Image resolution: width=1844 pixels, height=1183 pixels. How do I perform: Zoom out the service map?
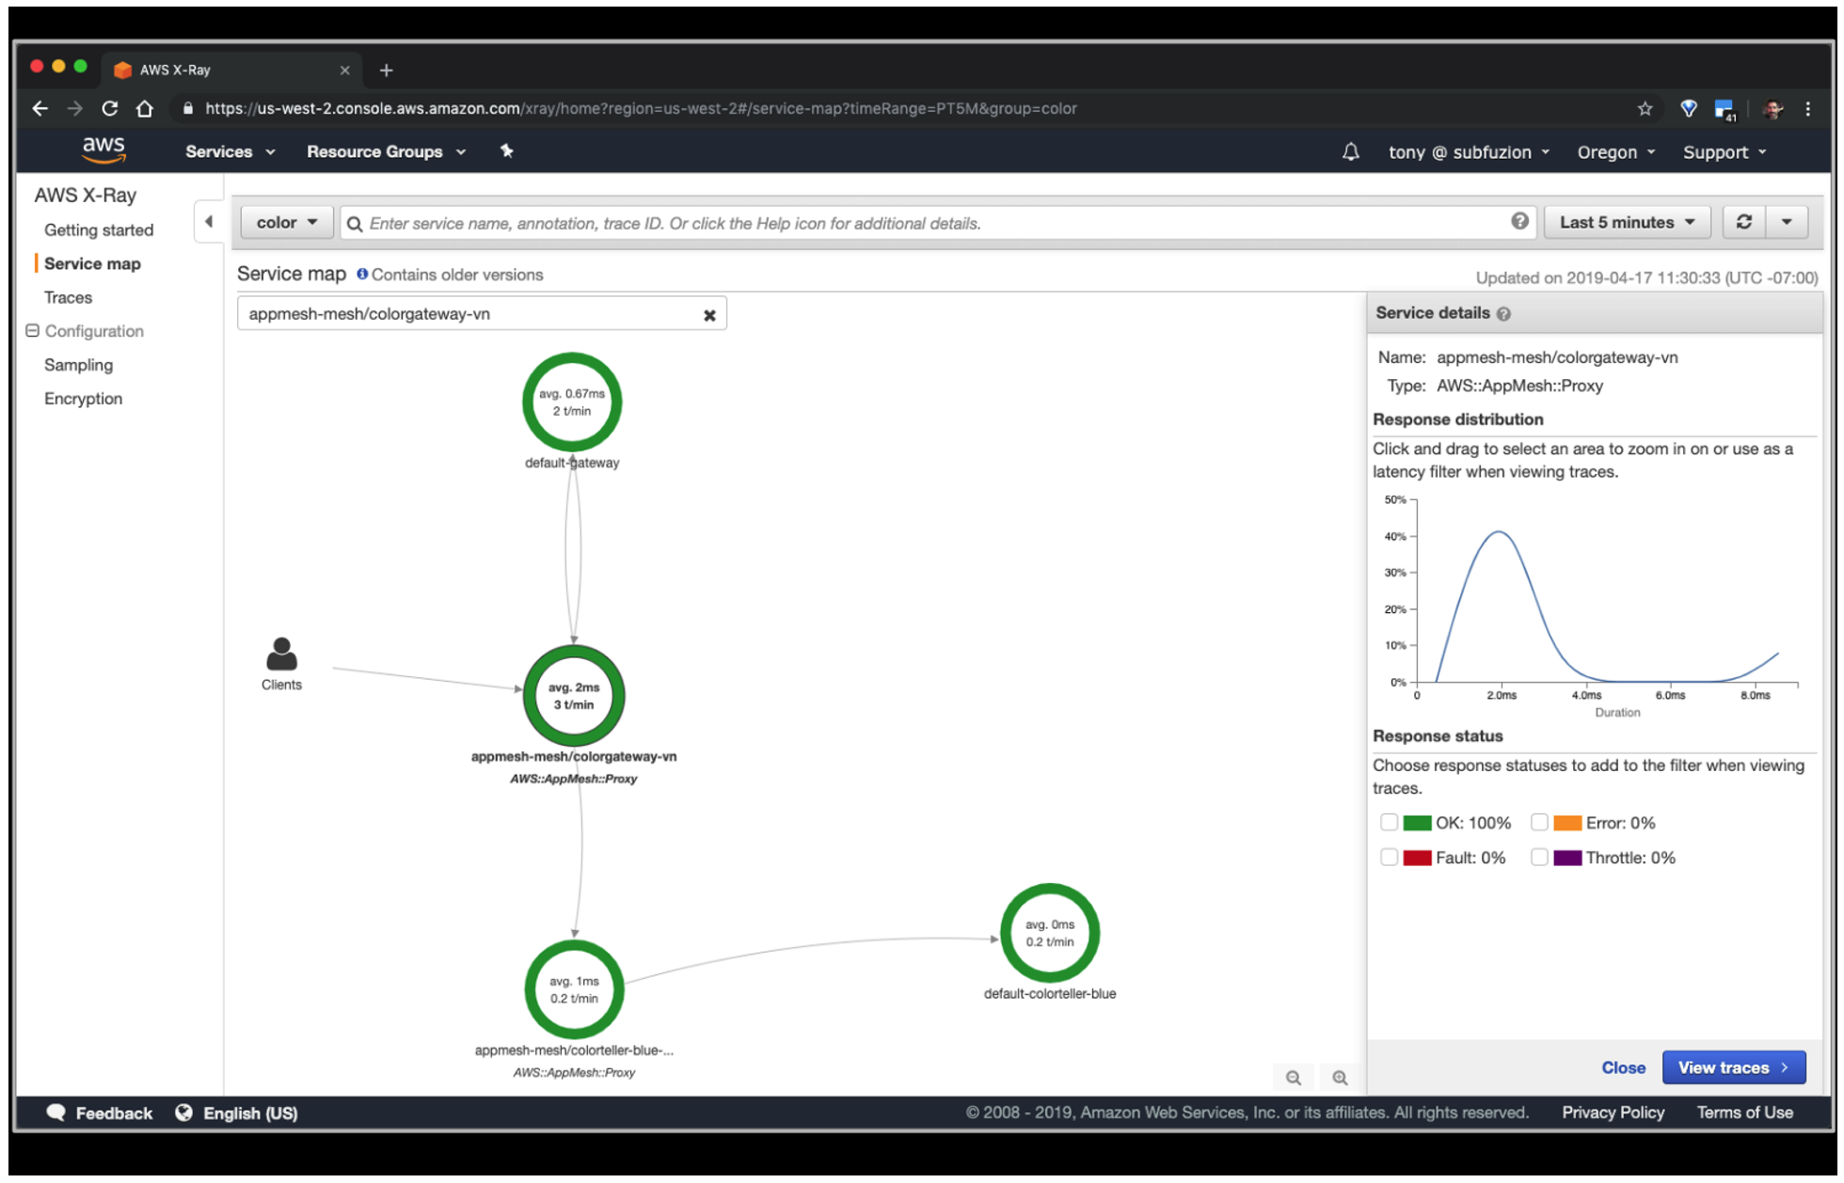1294,1078
